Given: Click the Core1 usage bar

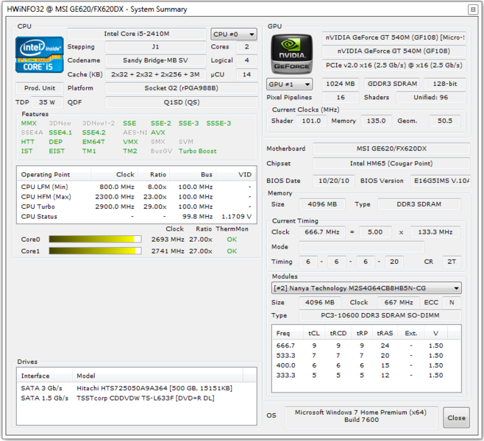Looking at the screenshot, I should [x=95, y=251].
